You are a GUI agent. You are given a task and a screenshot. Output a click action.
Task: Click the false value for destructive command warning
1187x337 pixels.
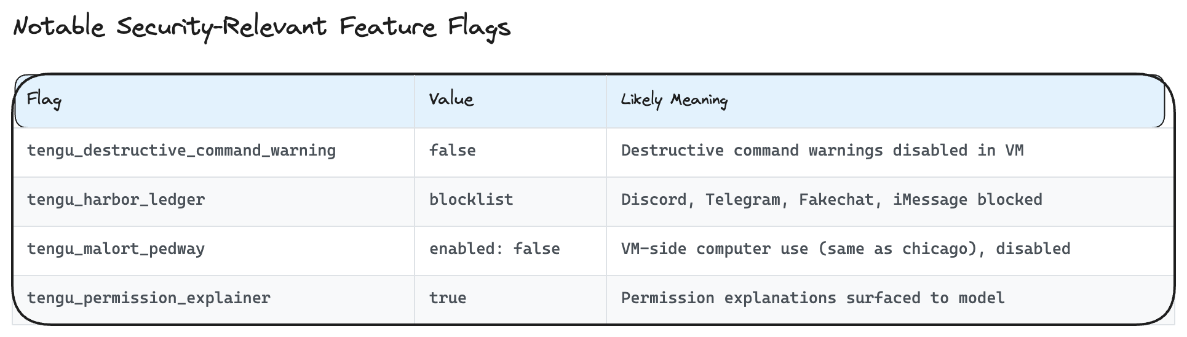tap(453, 151)
